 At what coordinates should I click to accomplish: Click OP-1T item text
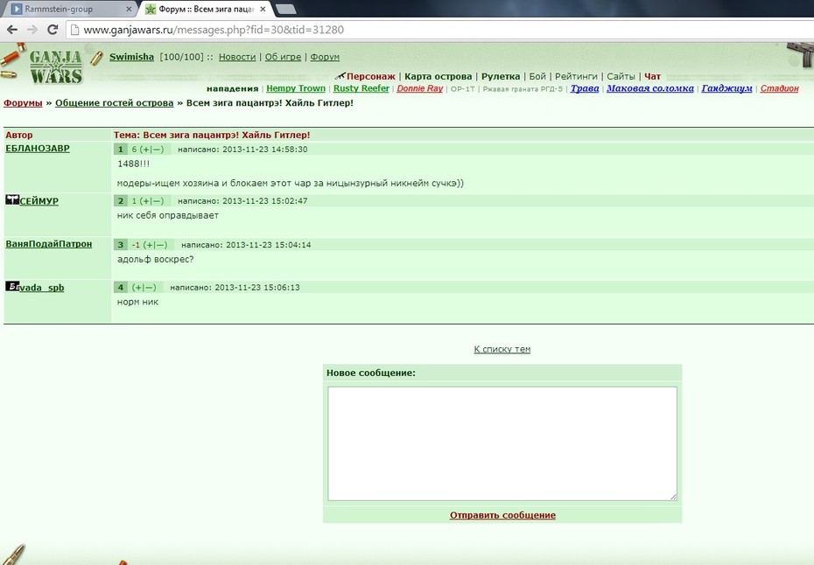(462, 88)
